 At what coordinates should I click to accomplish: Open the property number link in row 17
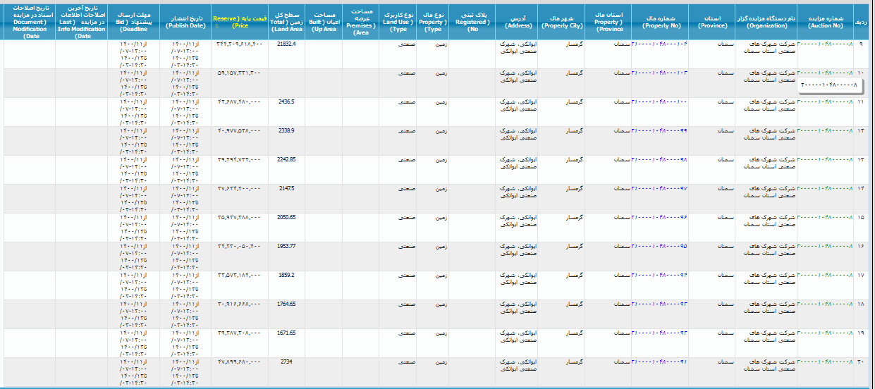point(659,276)
